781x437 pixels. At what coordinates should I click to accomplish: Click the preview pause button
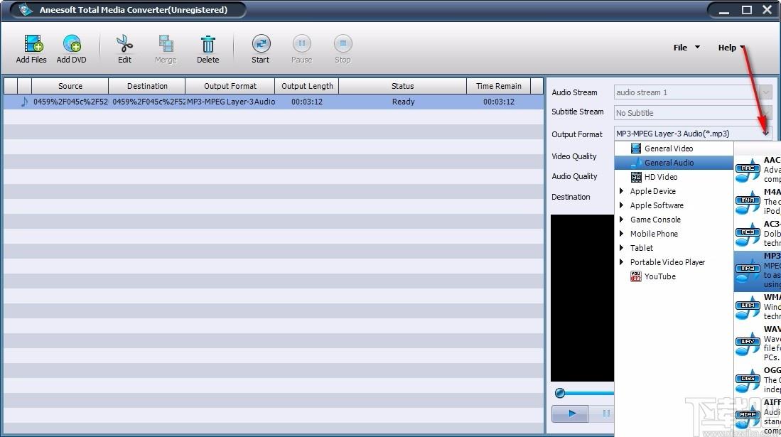click(606, 413)
